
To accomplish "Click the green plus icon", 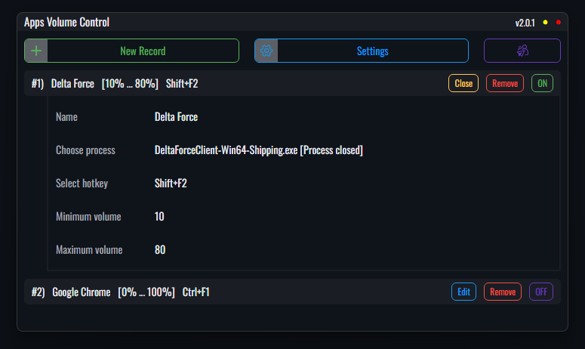I will pyautogui.click(x=36, y=51).
